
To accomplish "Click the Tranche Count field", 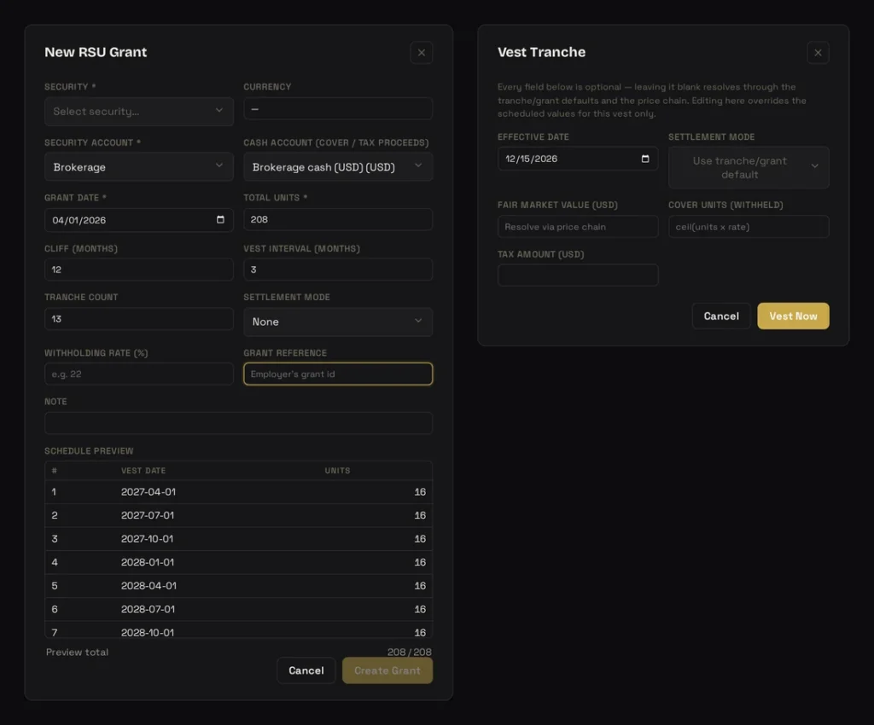I will pos(139,318).
